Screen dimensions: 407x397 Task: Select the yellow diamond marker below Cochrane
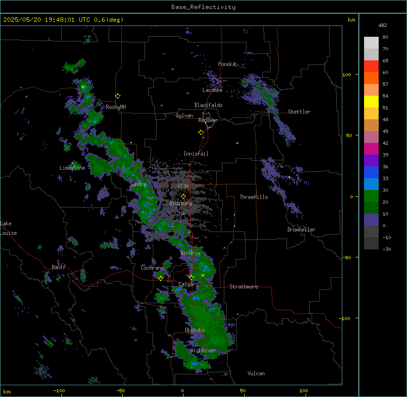161,278
